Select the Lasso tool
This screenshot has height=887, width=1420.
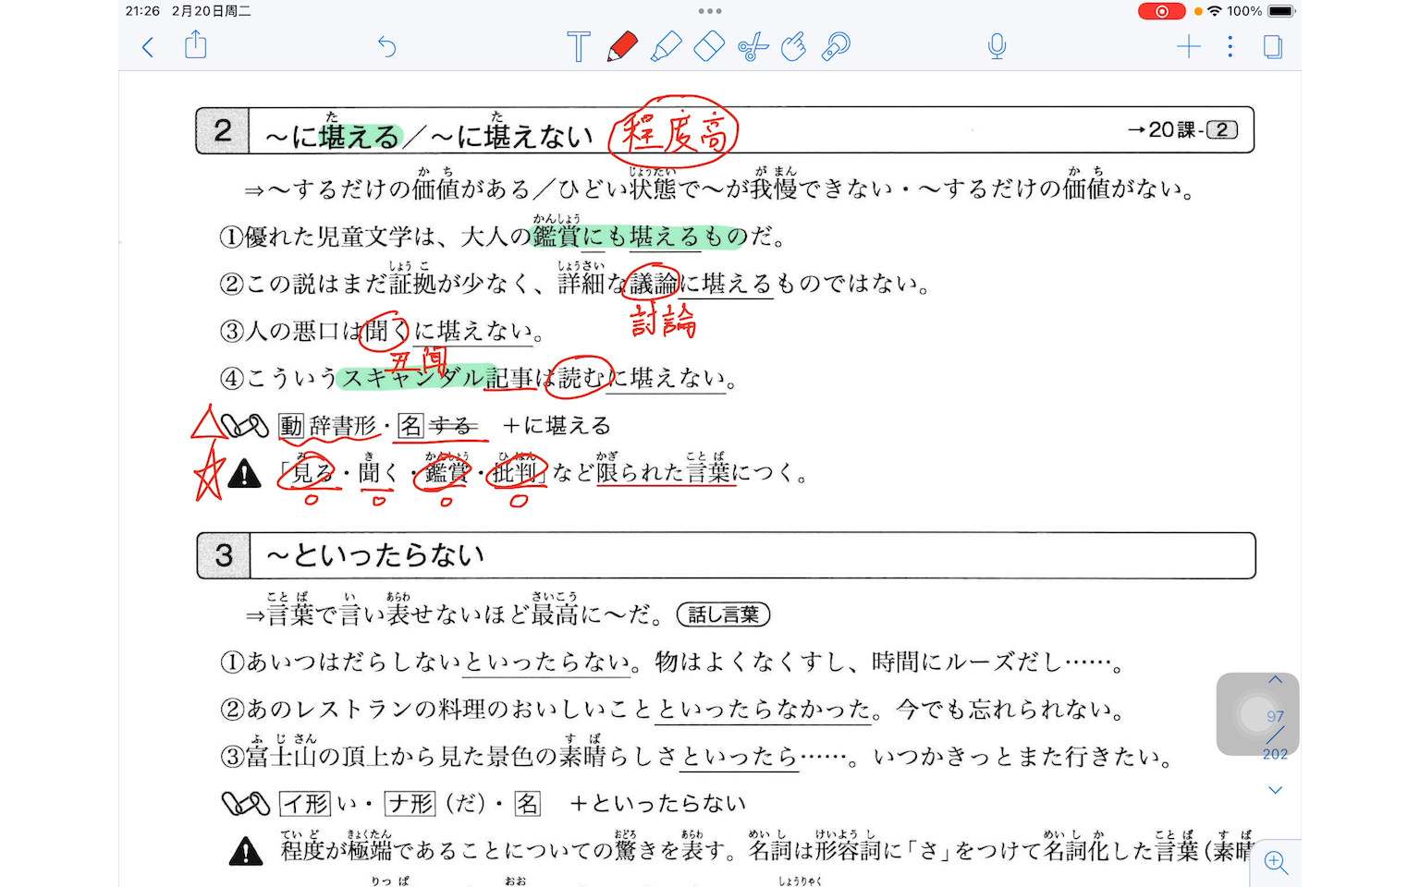tap(836, 46)
